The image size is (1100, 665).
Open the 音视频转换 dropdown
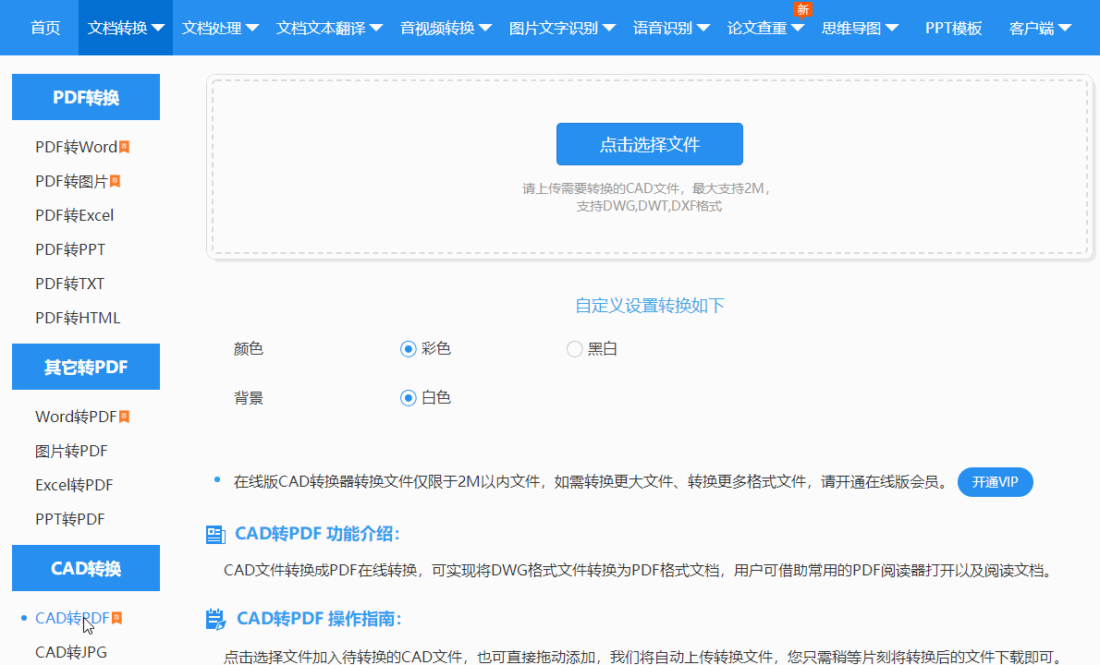coord(446,28)
